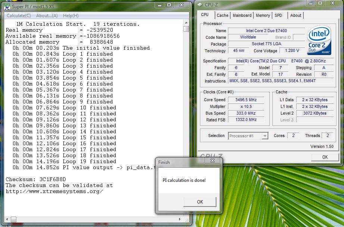Click the 'Loop 1 finished' output line
Viewport: 344px width, 227px height.
63,54
